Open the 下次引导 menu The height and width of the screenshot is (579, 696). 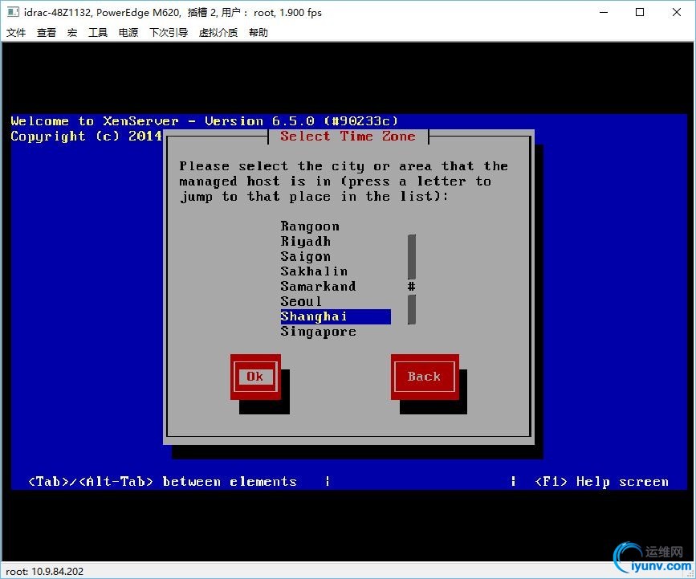(x=169, y=32)
